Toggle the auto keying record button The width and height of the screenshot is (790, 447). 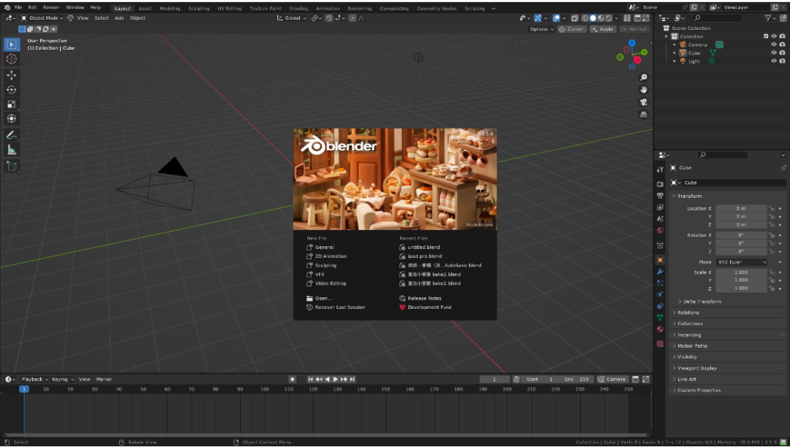click(292, 379)
